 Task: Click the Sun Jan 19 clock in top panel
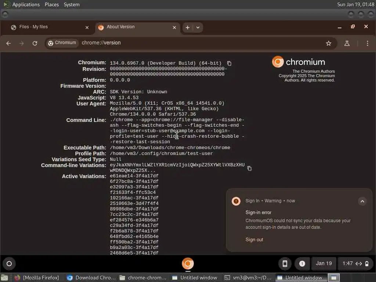pyautogui.click(x=355, y=4)
